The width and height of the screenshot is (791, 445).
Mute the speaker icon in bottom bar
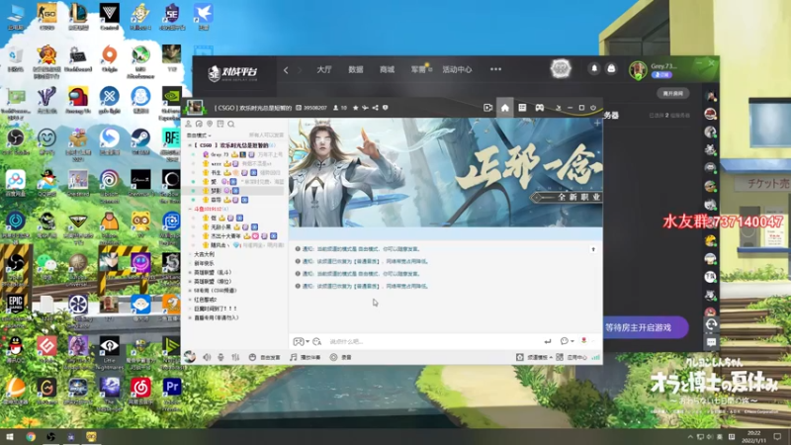click(x=207, y=357)
